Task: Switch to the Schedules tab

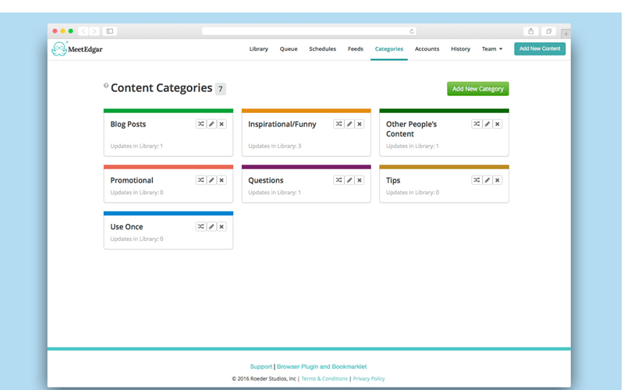Action: point(322,49)
